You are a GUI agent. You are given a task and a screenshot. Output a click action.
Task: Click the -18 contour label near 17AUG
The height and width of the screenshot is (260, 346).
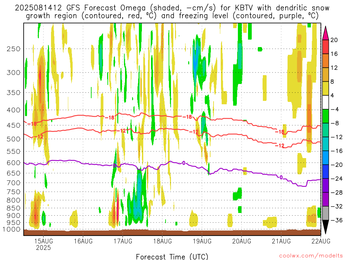tap(110, 117)
